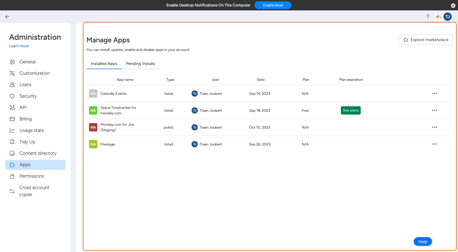Open options menu for Monday.com for Jira
Screen dimensions: 458x252
click(x=435, y=127)
